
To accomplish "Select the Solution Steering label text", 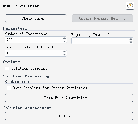I will pos(29,68).
